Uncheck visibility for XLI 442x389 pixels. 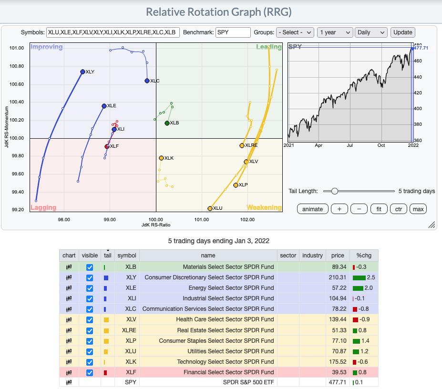(x=90, y=298)
